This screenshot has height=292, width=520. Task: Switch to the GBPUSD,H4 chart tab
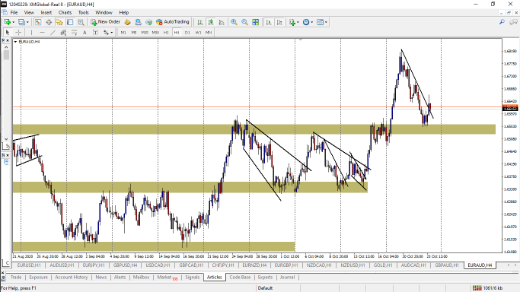point(125,265)
